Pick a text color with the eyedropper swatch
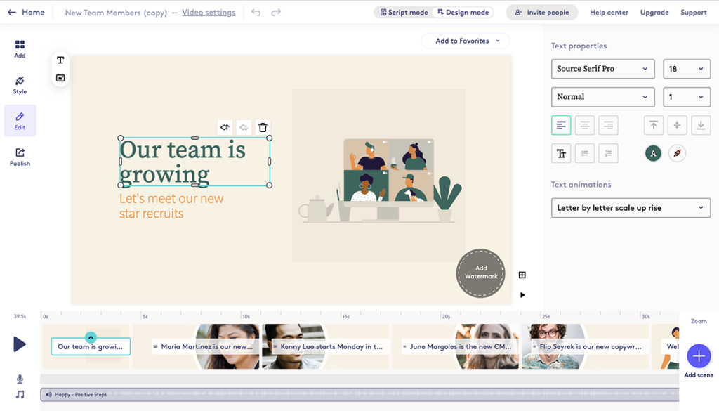This screenshot has width=719, height=411. tap(676, 152)
